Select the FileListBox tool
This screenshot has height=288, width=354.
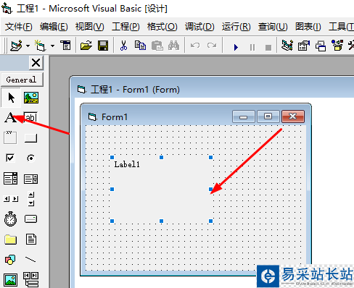(x=31, y=240)
